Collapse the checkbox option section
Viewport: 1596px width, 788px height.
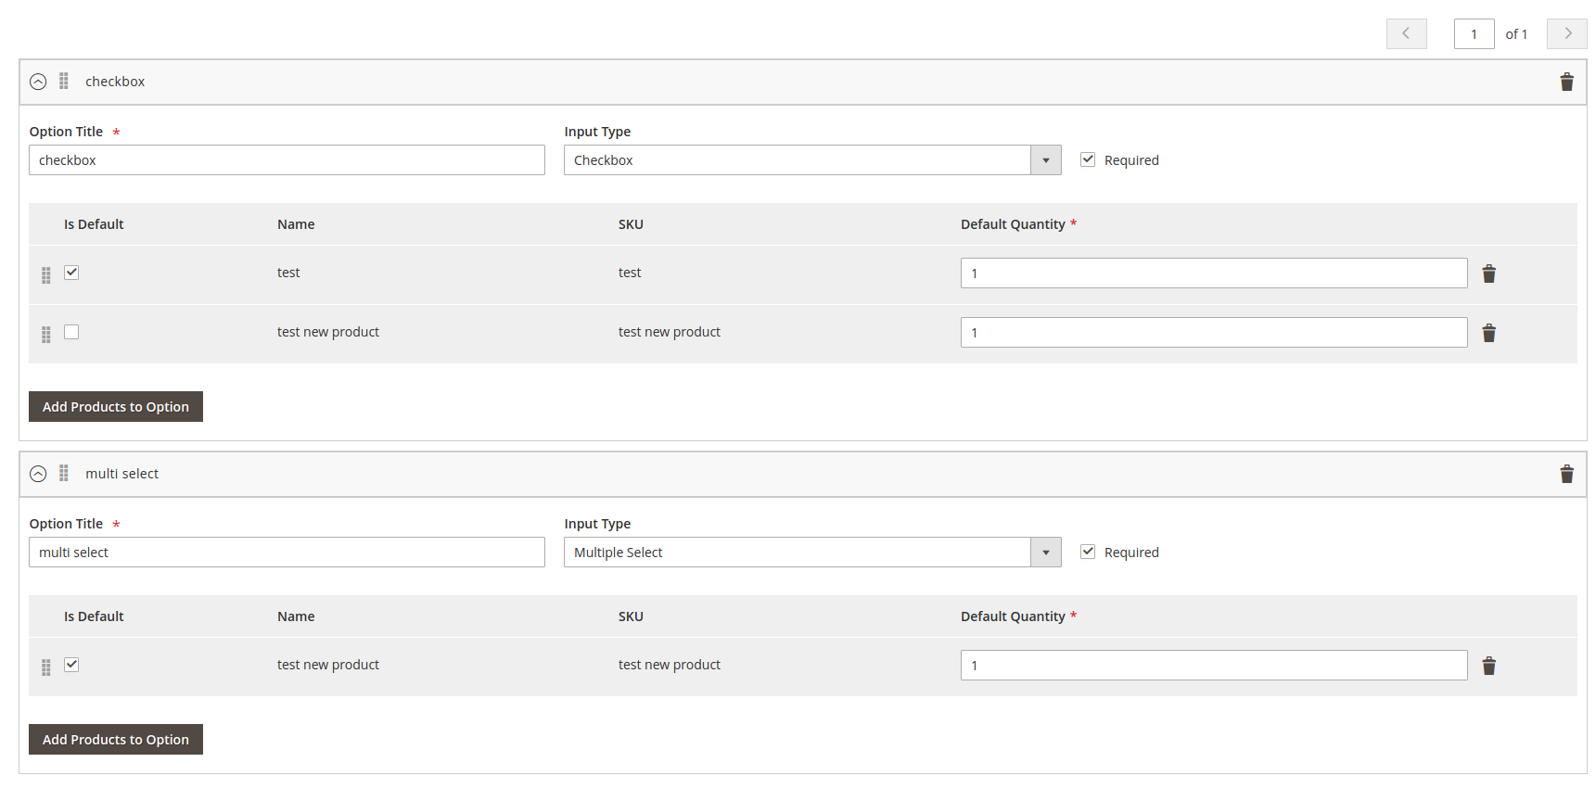[38, 82]
